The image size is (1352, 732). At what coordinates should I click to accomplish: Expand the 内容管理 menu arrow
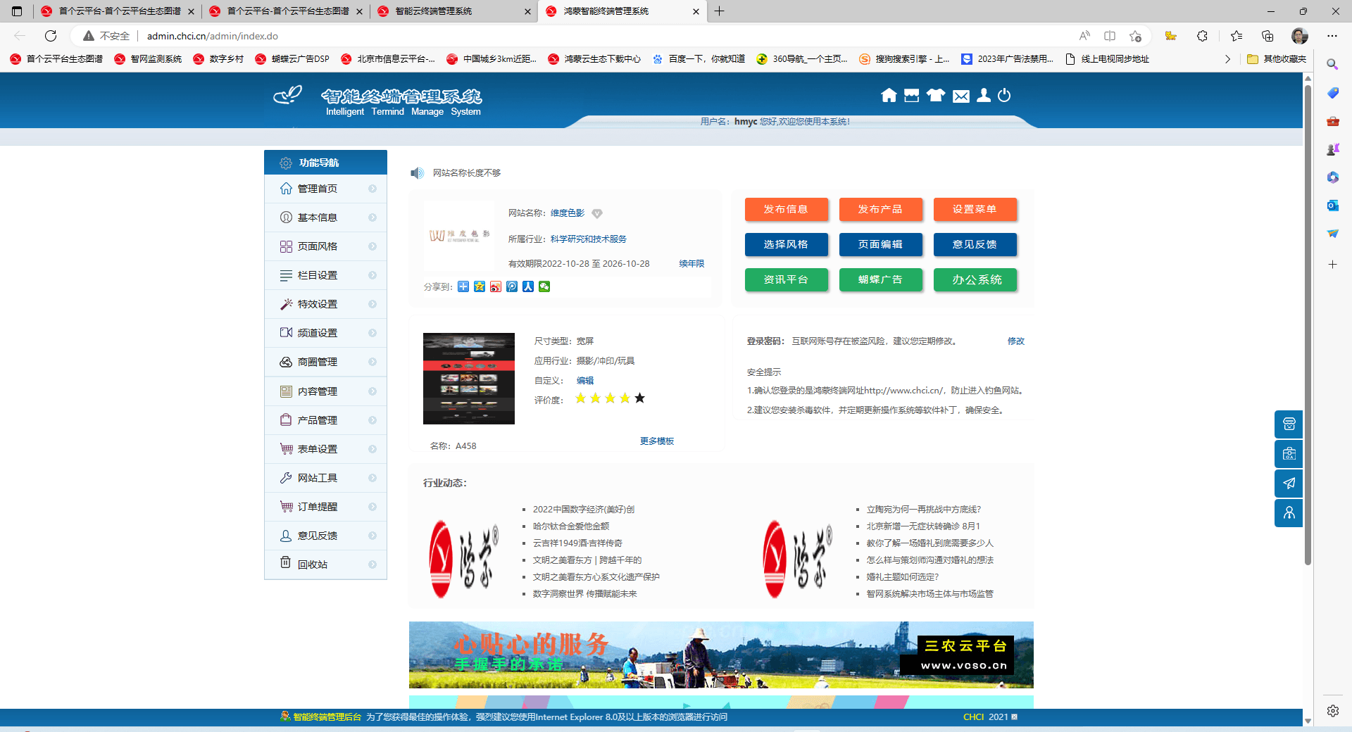tap(373, 391)
